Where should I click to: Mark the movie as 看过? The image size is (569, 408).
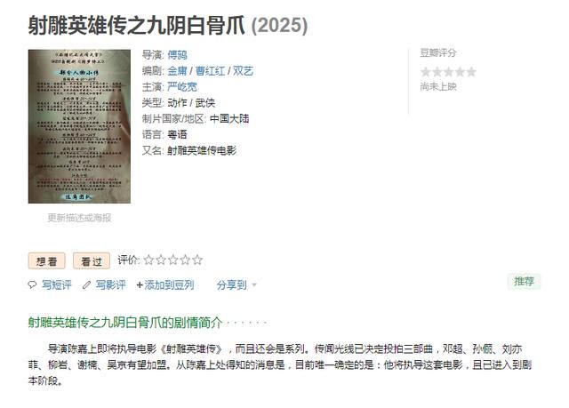tap(92, 260)
